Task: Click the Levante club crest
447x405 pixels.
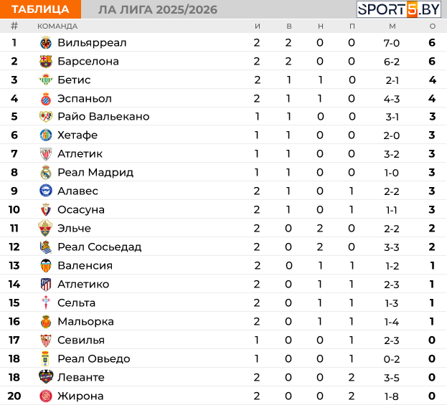Action: tap(46, 377)
